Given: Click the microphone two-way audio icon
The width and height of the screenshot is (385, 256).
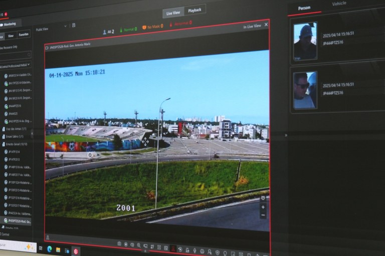Looking at the screenshot, I should pos(195,249).
